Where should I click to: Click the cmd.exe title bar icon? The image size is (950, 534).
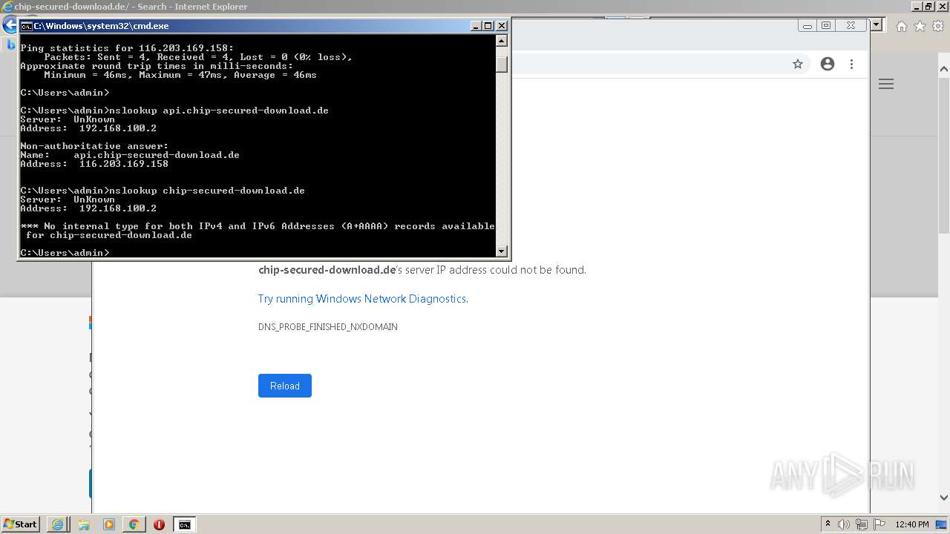pyautogui.click(x=26, y=26)
